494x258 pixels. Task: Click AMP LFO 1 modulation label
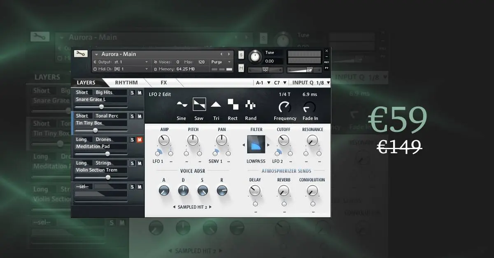(158, 161)
